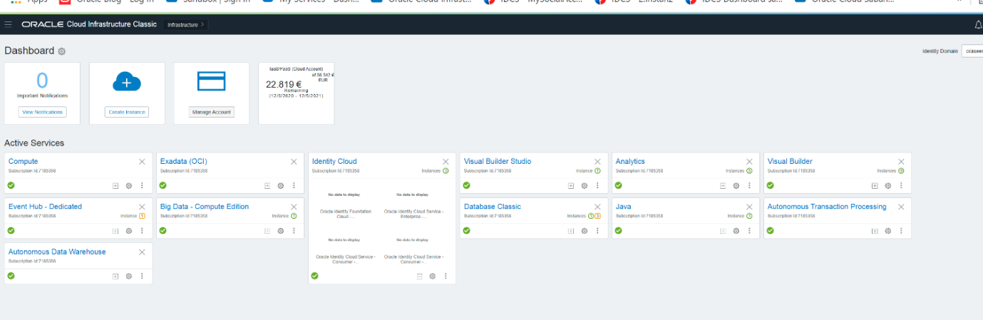Image resolution: width=983 pixels, height=320 pixels.
Task: Open the notifications bell in the header
Action: 979,25
